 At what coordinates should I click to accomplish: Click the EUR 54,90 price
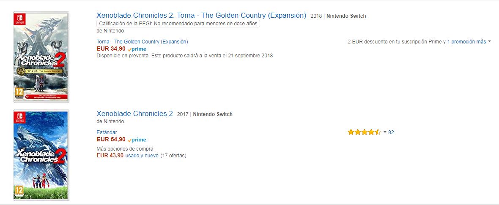click(x=111, y=140)
